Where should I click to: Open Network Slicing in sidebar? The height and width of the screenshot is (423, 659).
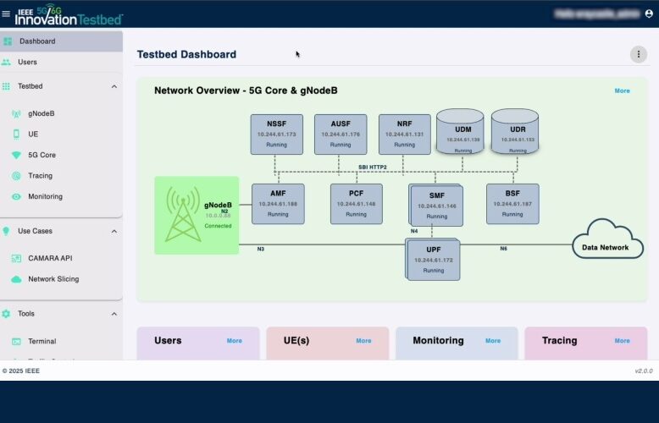pyautogui.click(x=61, y=279)
